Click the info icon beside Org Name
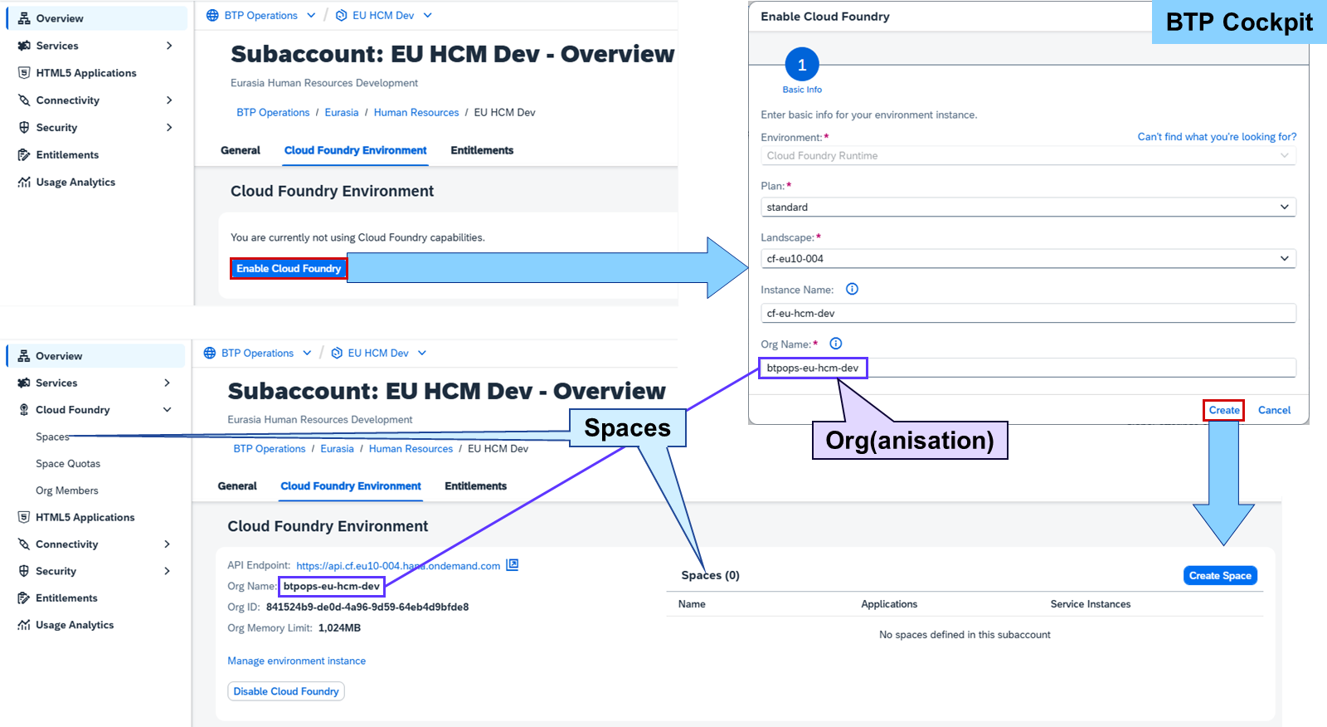The height and width of the screenshot is (727, 1327). [836, 344]
